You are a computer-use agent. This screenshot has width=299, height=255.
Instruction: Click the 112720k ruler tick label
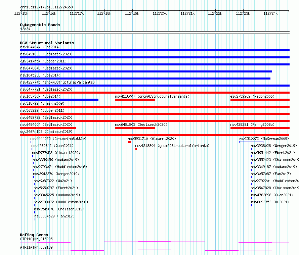pyautogui.click(x=160, y=13)
